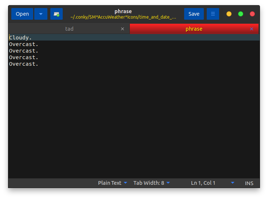The height and width of the screenshot is (199, 268).
Task: Expand the recent files dropdown arrow
Action: tap(41, 14)
